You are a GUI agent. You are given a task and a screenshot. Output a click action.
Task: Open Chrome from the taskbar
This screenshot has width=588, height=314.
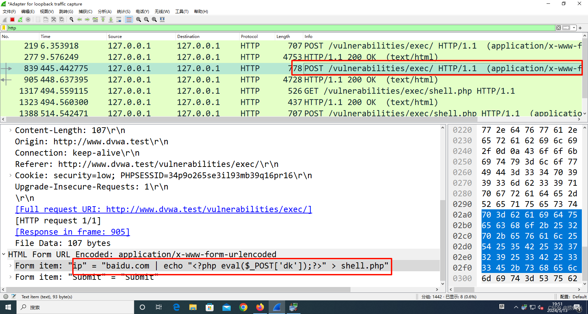click(x=243, y=307)
